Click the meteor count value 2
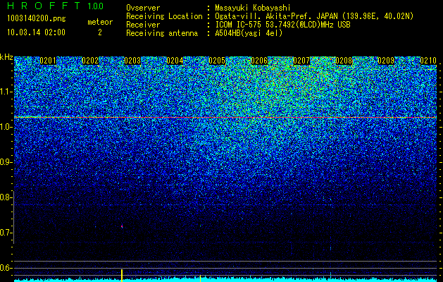 (x=100, y=32)
